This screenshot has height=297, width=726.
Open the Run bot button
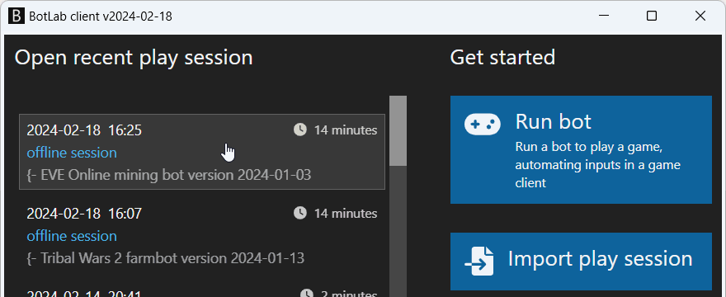581,149
